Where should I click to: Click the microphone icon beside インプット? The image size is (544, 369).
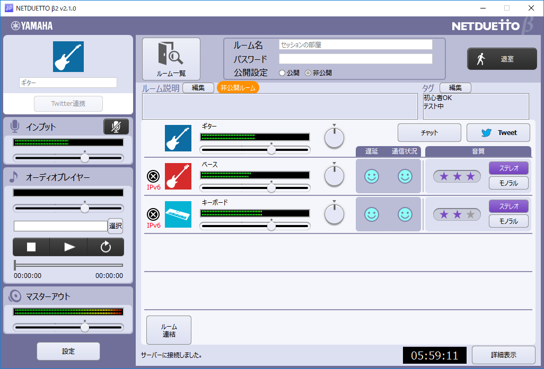click(x=14, y=127)
